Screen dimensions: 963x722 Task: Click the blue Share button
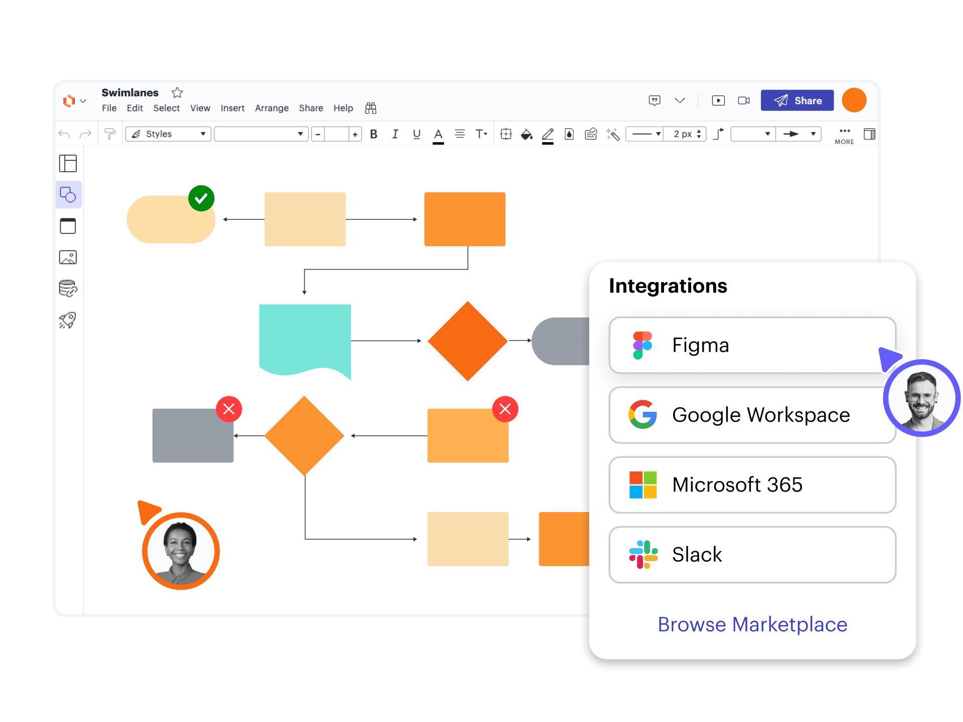coord(796,101)
